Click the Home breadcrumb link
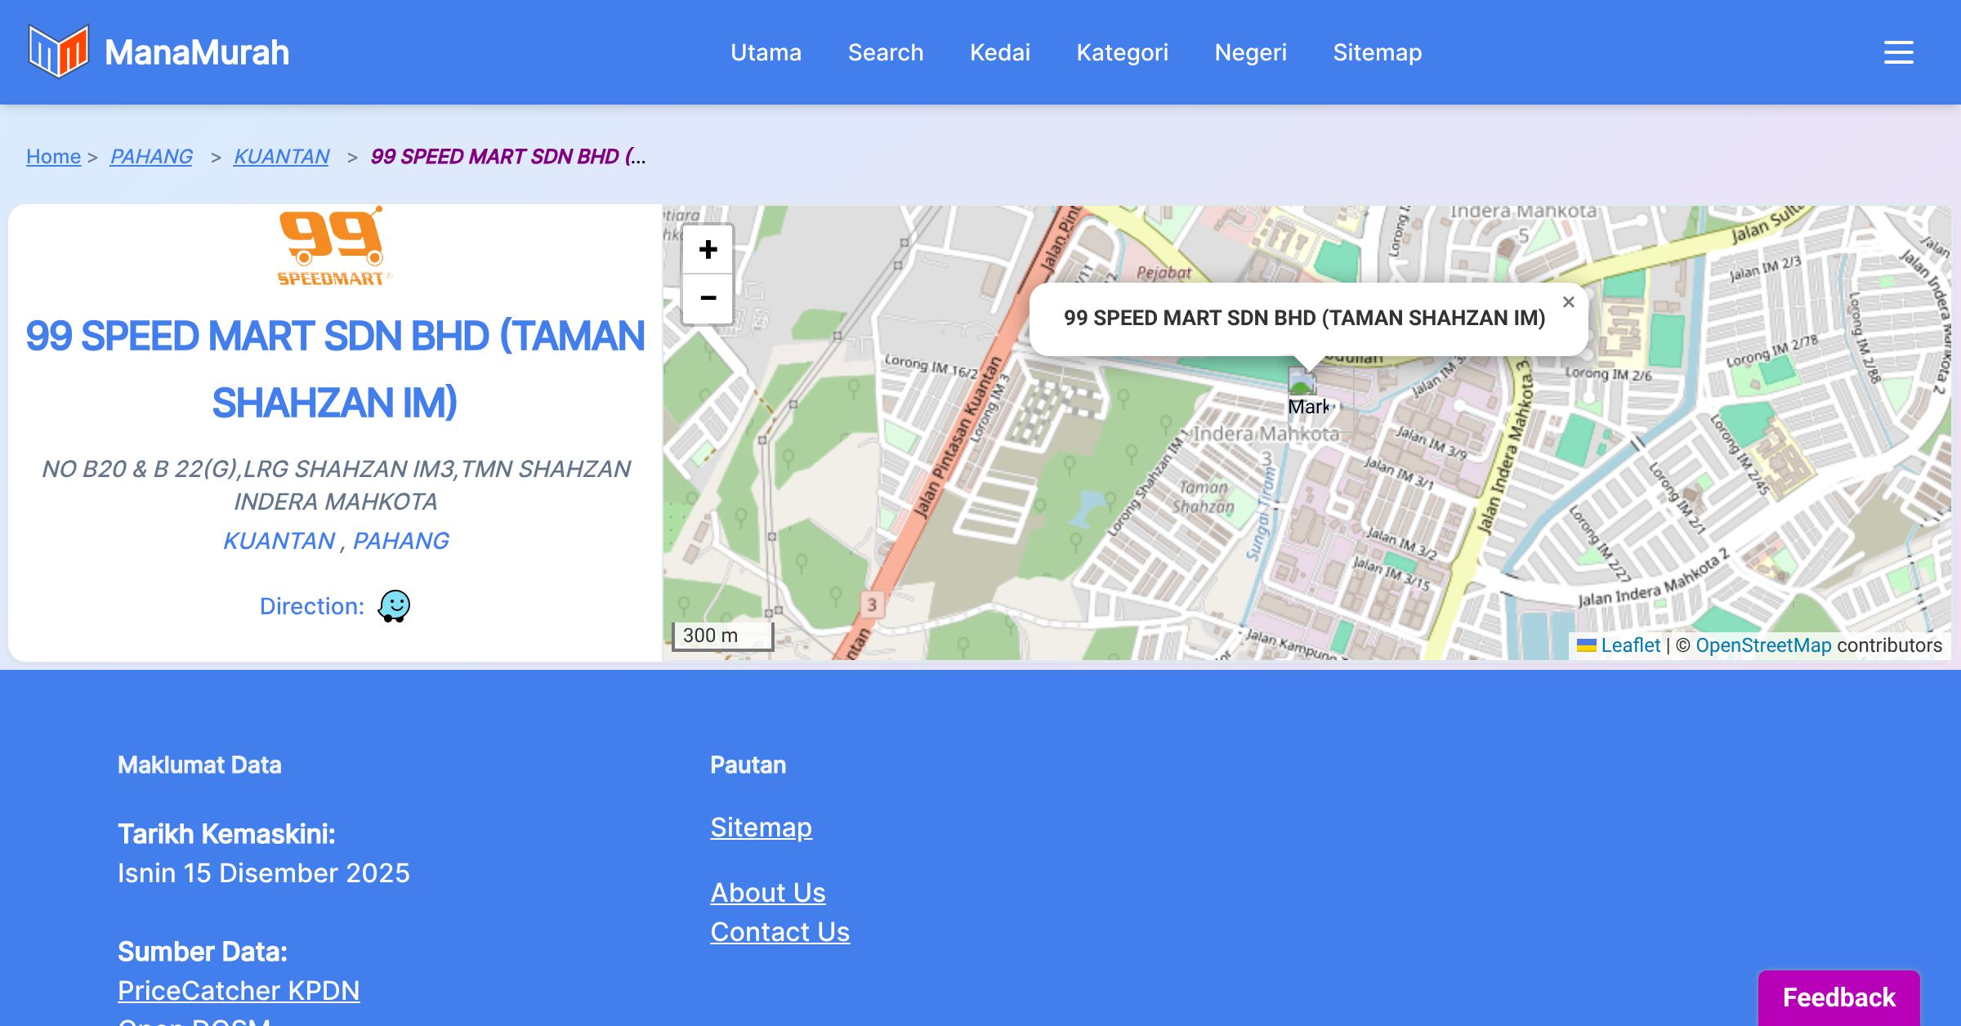Image resolution: width=1961 pixels, height=1026 pixels. [x=53, y=156]
